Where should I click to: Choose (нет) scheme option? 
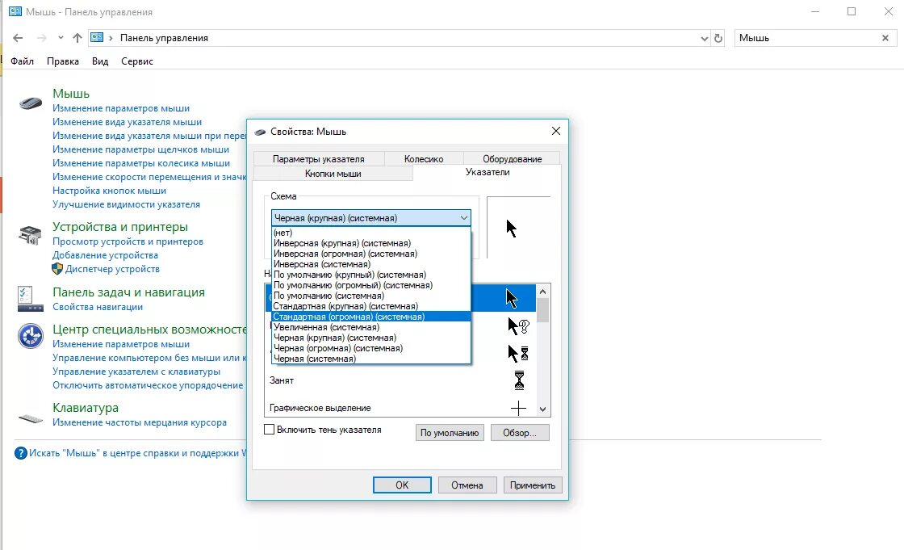click(x=370, y=233)
